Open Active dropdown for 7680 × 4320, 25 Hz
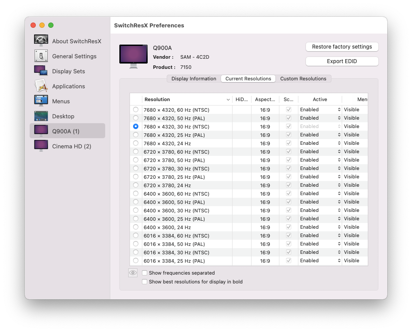The width and height of the screenshot is (412, 332). coord(320,135)
